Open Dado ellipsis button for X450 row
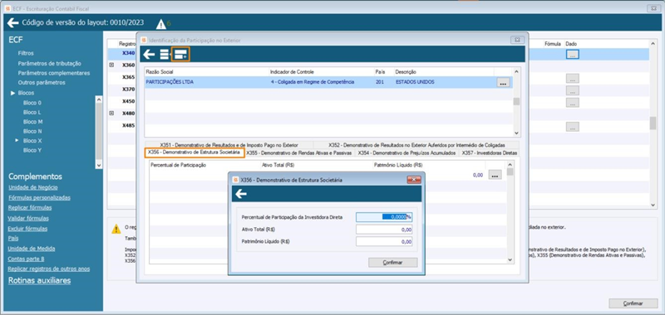 pos(572,102)
